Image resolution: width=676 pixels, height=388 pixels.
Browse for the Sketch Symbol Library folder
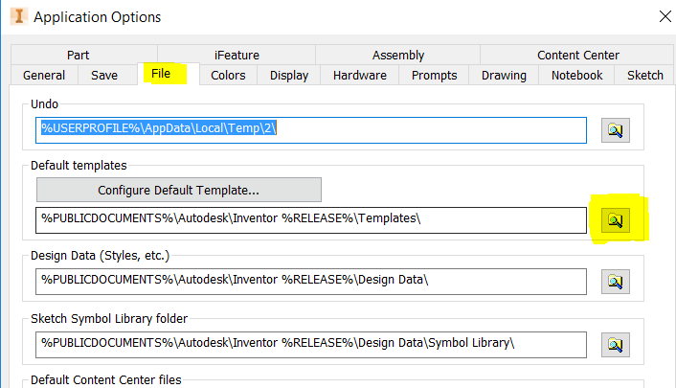click(x=615, y=343)
